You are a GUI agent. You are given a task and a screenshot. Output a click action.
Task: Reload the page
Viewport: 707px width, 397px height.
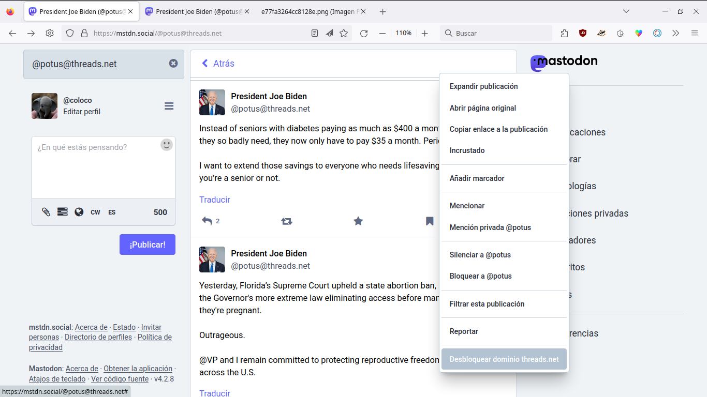(364, 33)
